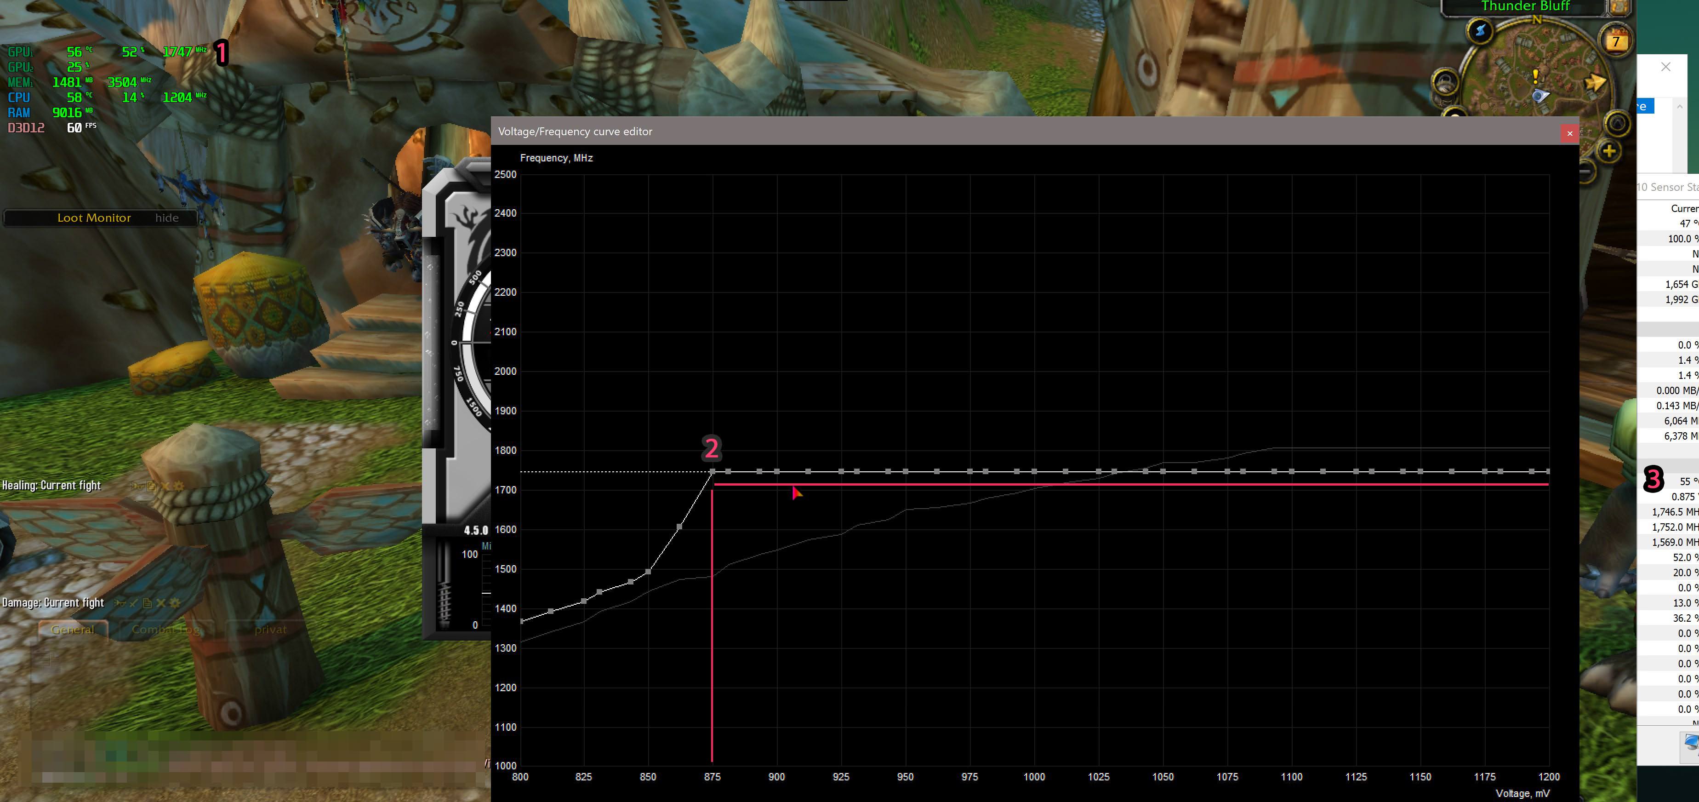Open the Damage meter gear settings
This screenshot has height=802, width=1699.
[x=175, y=603]
